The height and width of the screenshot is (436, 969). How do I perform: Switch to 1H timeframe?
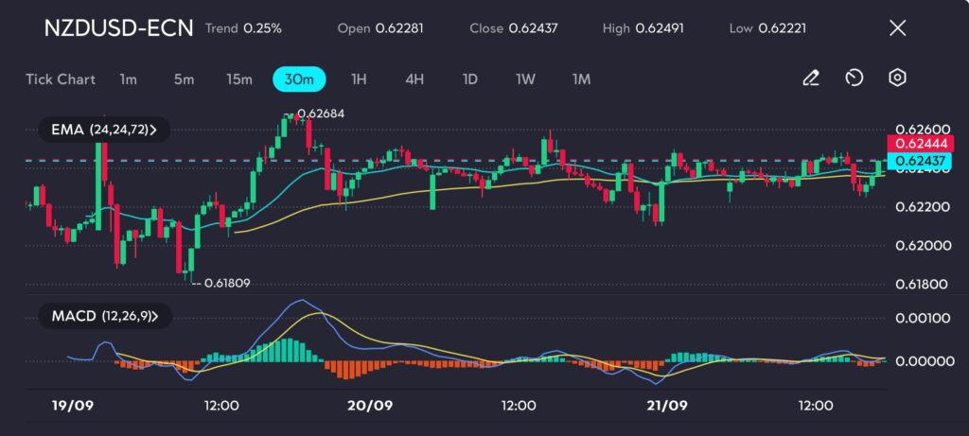pos(359,79)
